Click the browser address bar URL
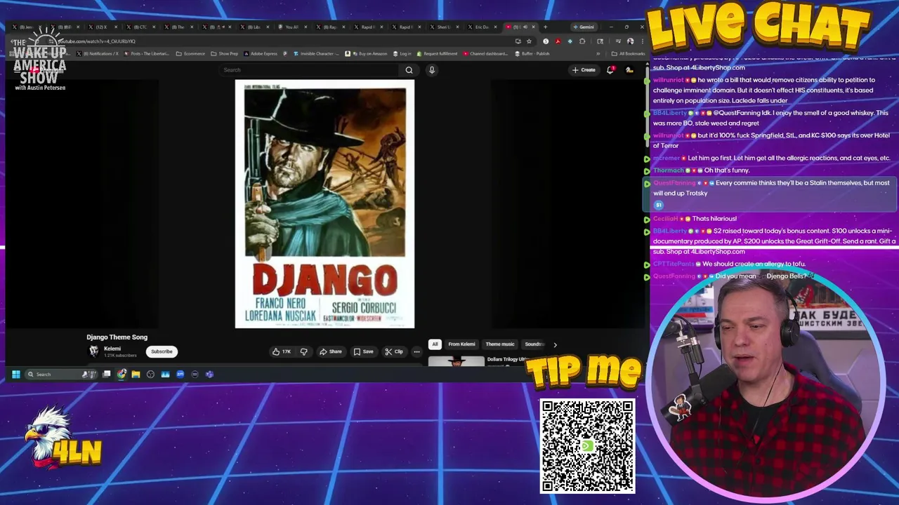Image resolution: width=899 pixels, height=505 pixels. pos(96,41)
